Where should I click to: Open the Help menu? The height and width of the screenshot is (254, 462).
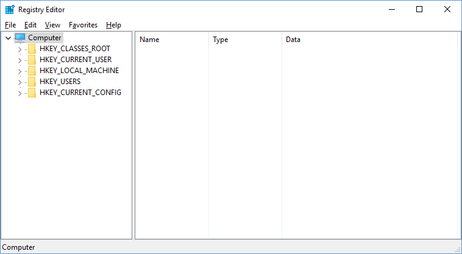pos(113,25)
